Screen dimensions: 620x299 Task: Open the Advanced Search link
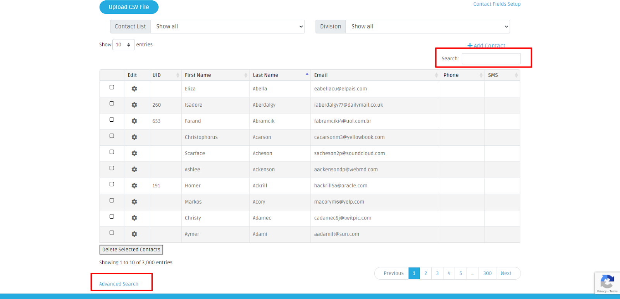click(119, 284)
